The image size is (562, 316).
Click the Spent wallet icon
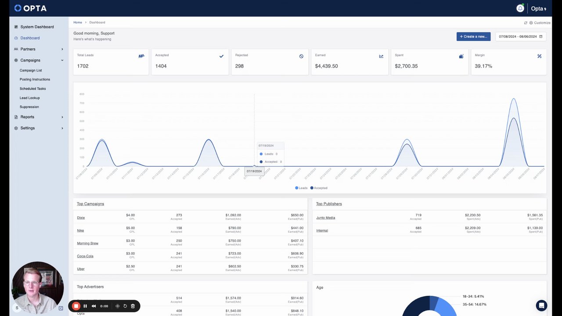click(x=461, y=56)
